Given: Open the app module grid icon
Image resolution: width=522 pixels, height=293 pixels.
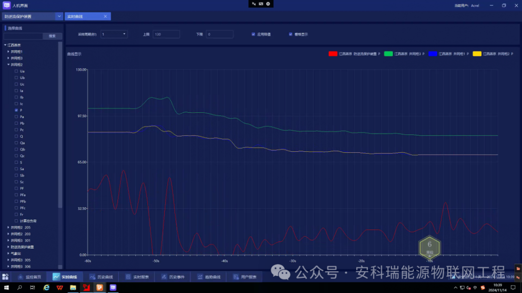Looking at the screenshot, I should click(x=5, y=277).
